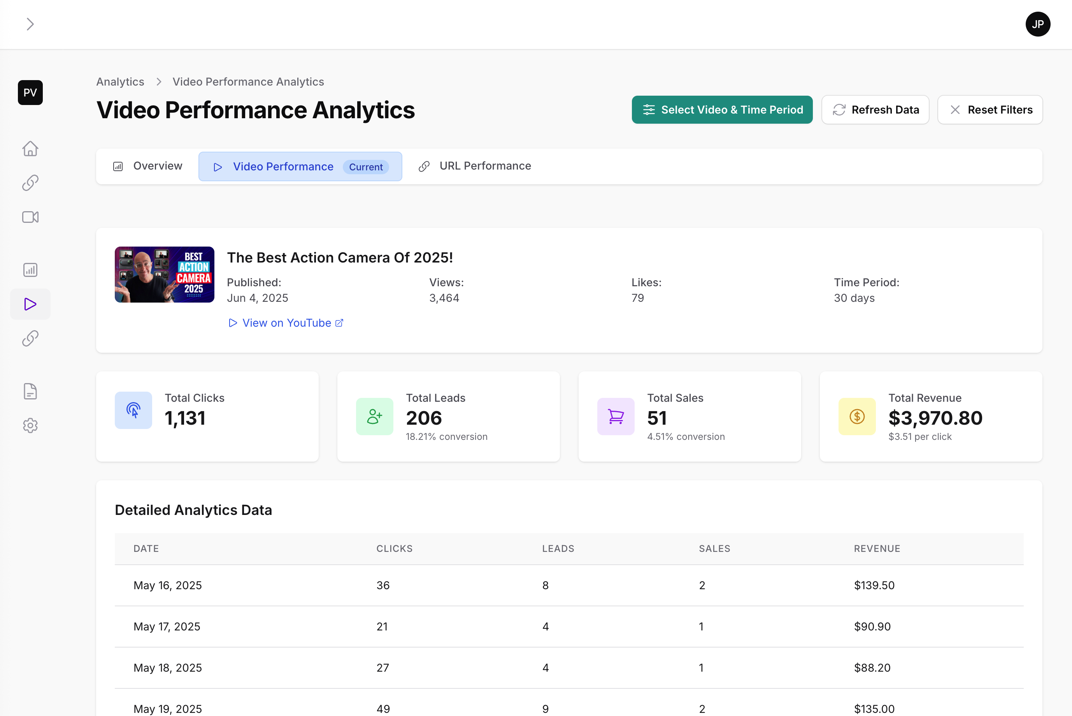
Task: Click the 36 clicks cell
Action: [383, 585]
